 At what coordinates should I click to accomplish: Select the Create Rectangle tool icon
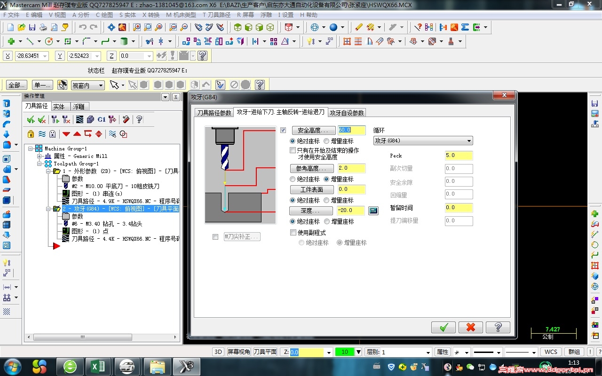coord(67,41)
